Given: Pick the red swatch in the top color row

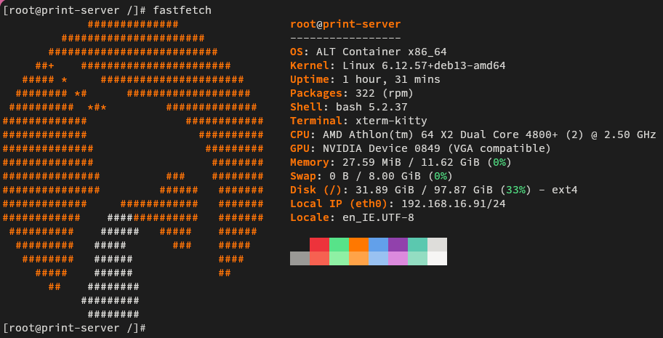Looking at the screenshot, I should click(319, 245).
